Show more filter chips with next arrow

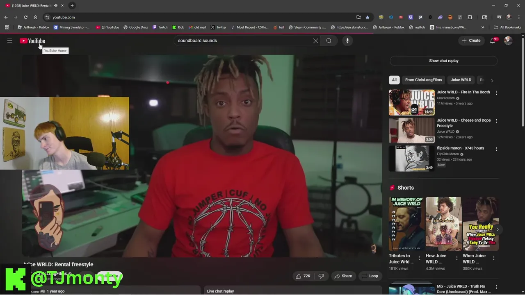(x=492, y=80)
